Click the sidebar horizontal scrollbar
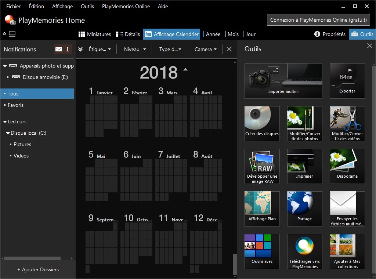The image size is (376, 279). coord(32,258)
